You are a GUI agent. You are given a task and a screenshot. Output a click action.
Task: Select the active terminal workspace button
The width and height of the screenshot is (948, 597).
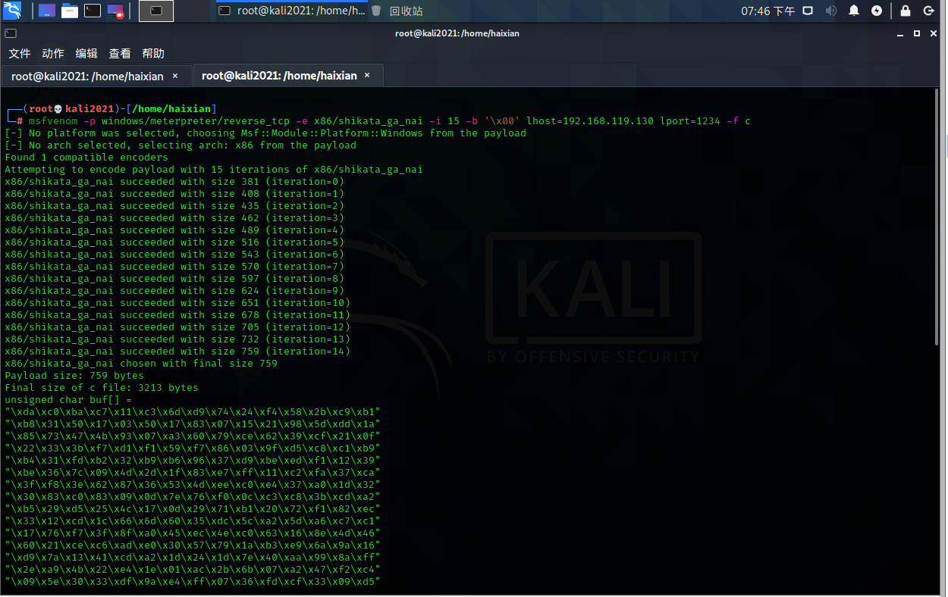pos(156,11)
